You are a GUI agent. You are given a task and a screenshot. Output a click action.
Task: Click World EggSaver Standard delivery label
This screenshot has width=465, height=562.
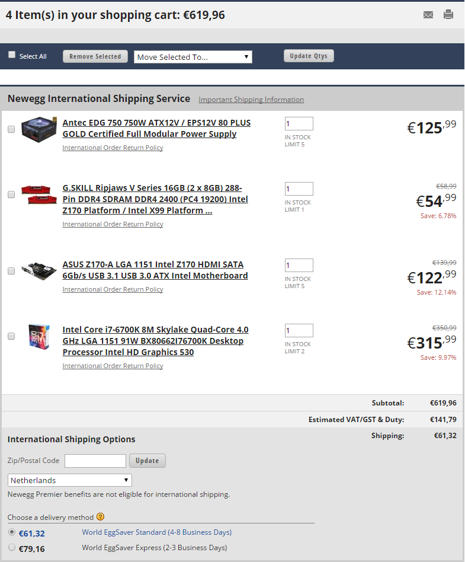[x=157, y=532]
